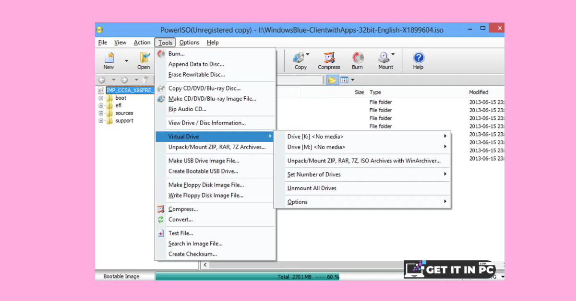
Task: Click the list view mode icon
Action: click(344, 80)
